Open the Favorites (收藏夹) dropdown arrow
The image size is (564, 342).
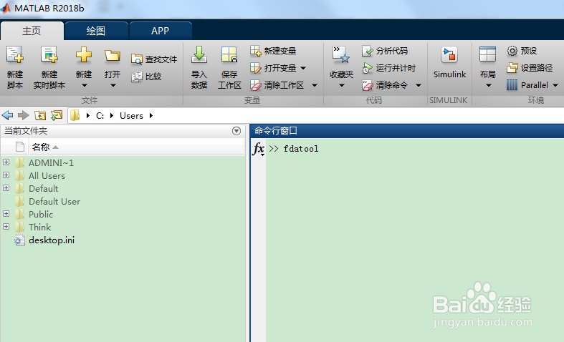[x=342, y=86]
